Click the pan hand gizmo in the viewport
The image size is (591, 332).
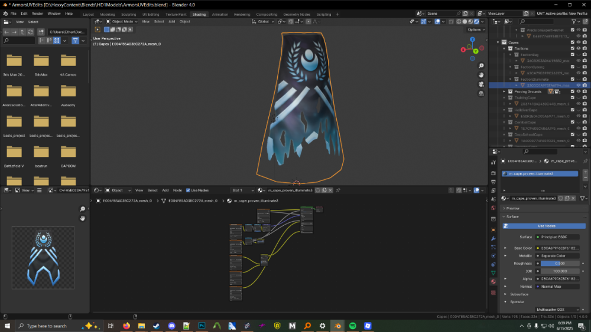coord(482,75)
